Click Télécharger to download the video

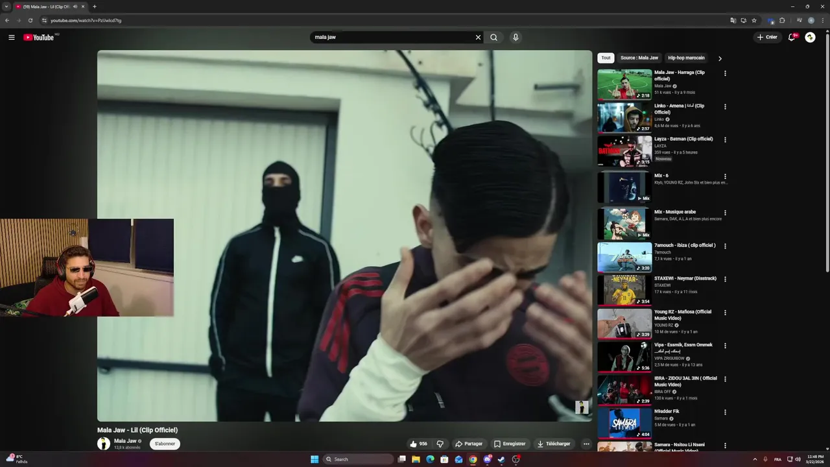[554, 444]
